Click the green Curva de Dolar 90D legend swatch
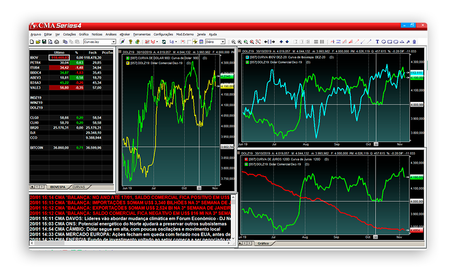The width and height of the screenshot is (456, 273). [x=128, y=58]
